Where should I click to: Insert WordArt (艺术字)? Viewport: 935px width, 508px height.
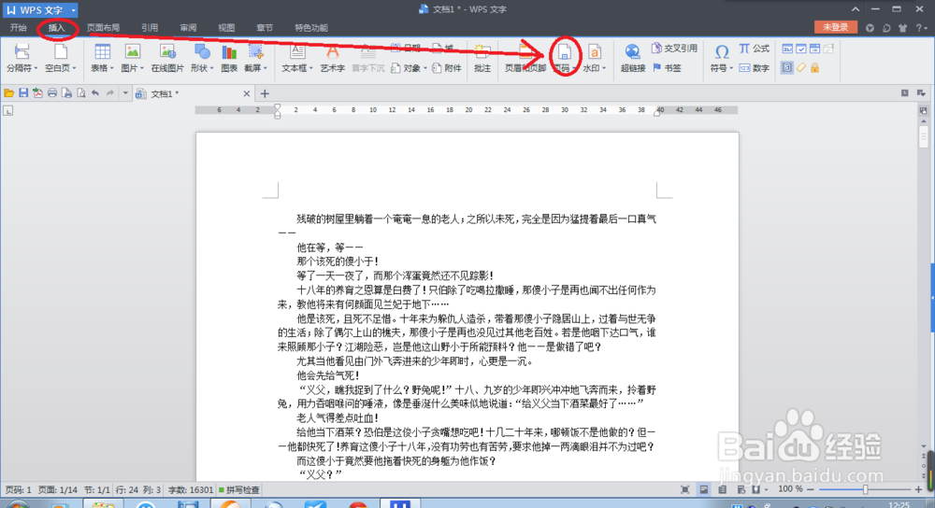pos(332,58)
